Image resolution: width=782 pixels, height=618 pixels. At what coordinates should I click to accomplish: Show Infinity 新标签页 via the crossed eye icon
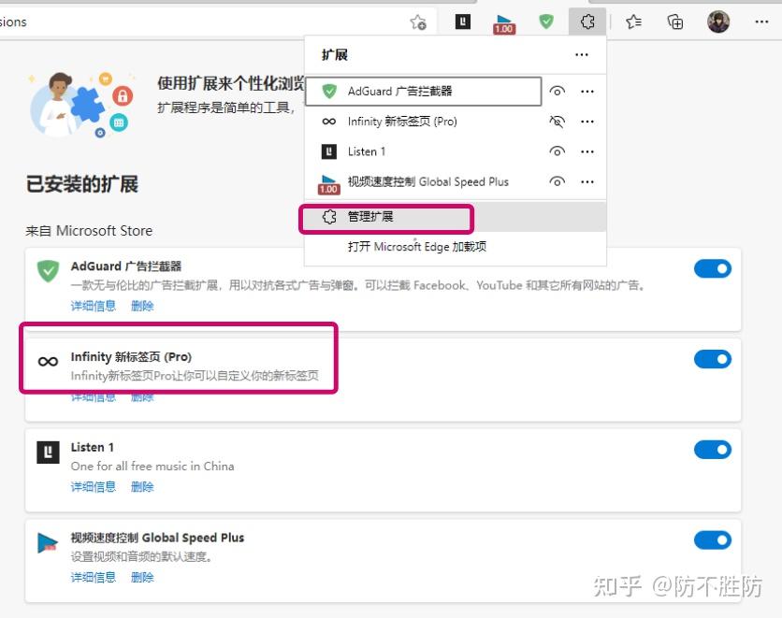(x=558, y=122)
